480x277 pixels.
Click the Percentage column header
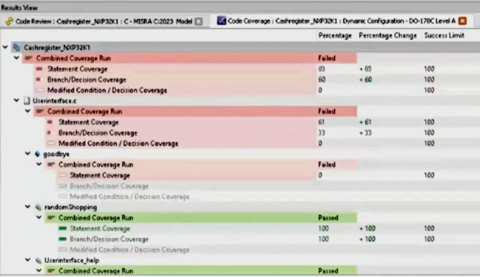pyautogui.click(x=335, y=36)
